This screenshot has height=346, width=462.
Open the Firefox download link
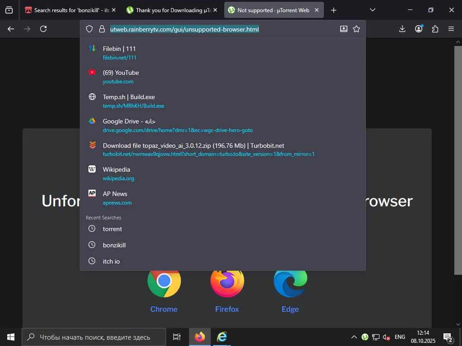pos(227,309)
